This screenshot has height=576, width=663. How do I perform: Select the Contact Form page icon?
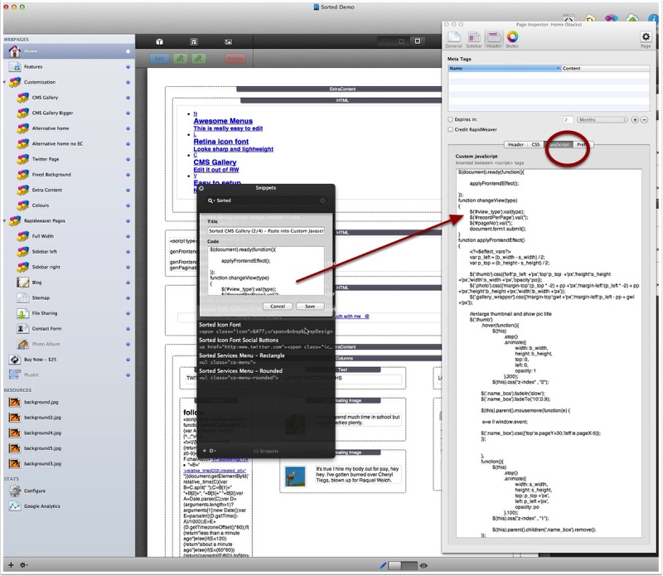click(23, 328)
